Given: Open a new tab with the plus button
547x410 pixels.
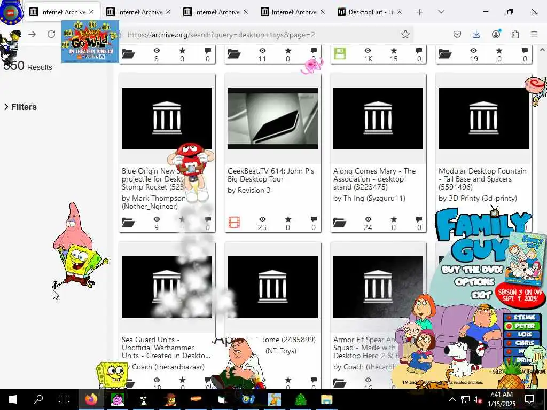Looking at the screenshot, I should click(420, 12).
